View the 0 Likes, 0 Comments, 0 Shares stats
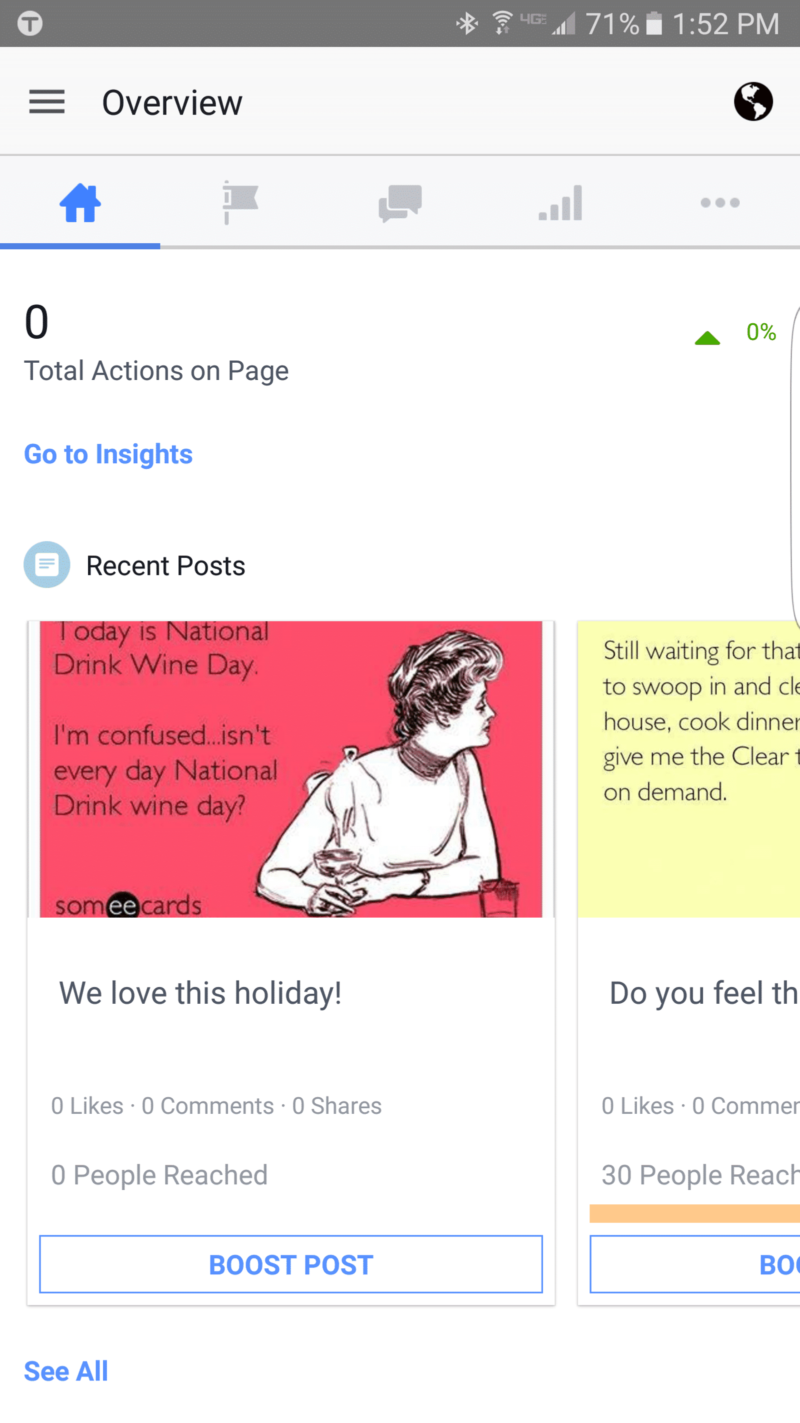Screen dimensions: 800x1423 click(216, 1106)
